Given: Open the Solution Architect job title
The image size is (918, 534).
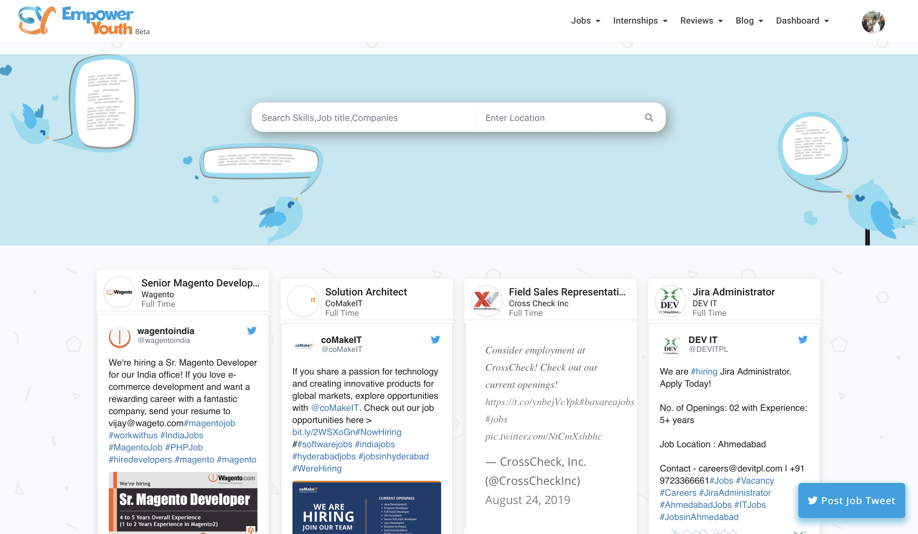Looking at the screenshot, I should 366,292.
